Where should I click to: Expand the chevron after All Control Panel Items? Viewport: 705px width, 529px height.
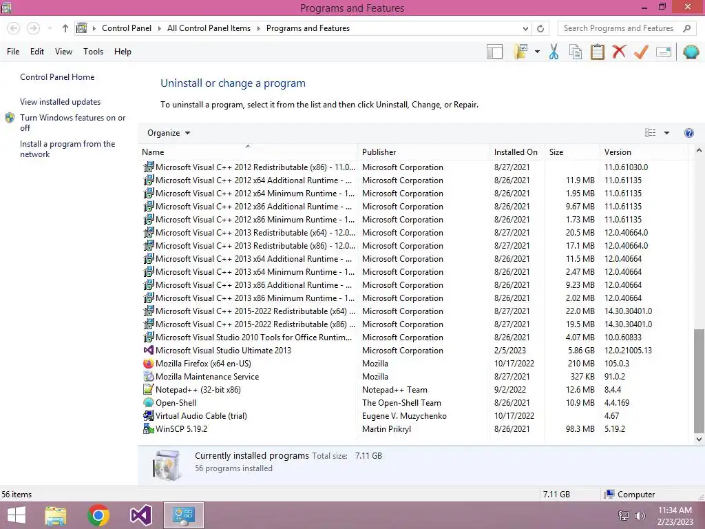click(259, 28)
